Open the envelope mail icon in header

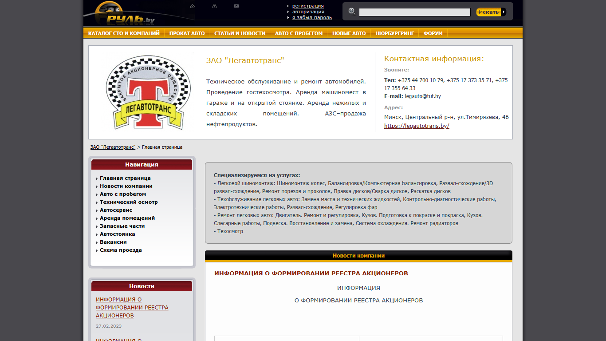[236, 6]
